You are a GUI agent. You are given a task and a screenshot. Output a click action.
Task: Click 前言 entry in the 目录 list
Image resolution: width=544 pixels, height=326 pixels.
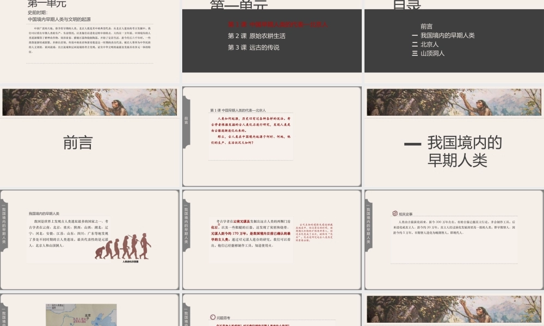[426, 26]
